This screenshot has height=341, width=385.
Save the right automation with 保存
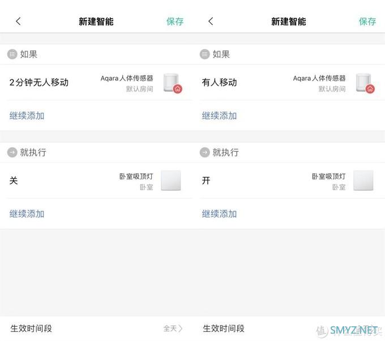pos(367,22)
